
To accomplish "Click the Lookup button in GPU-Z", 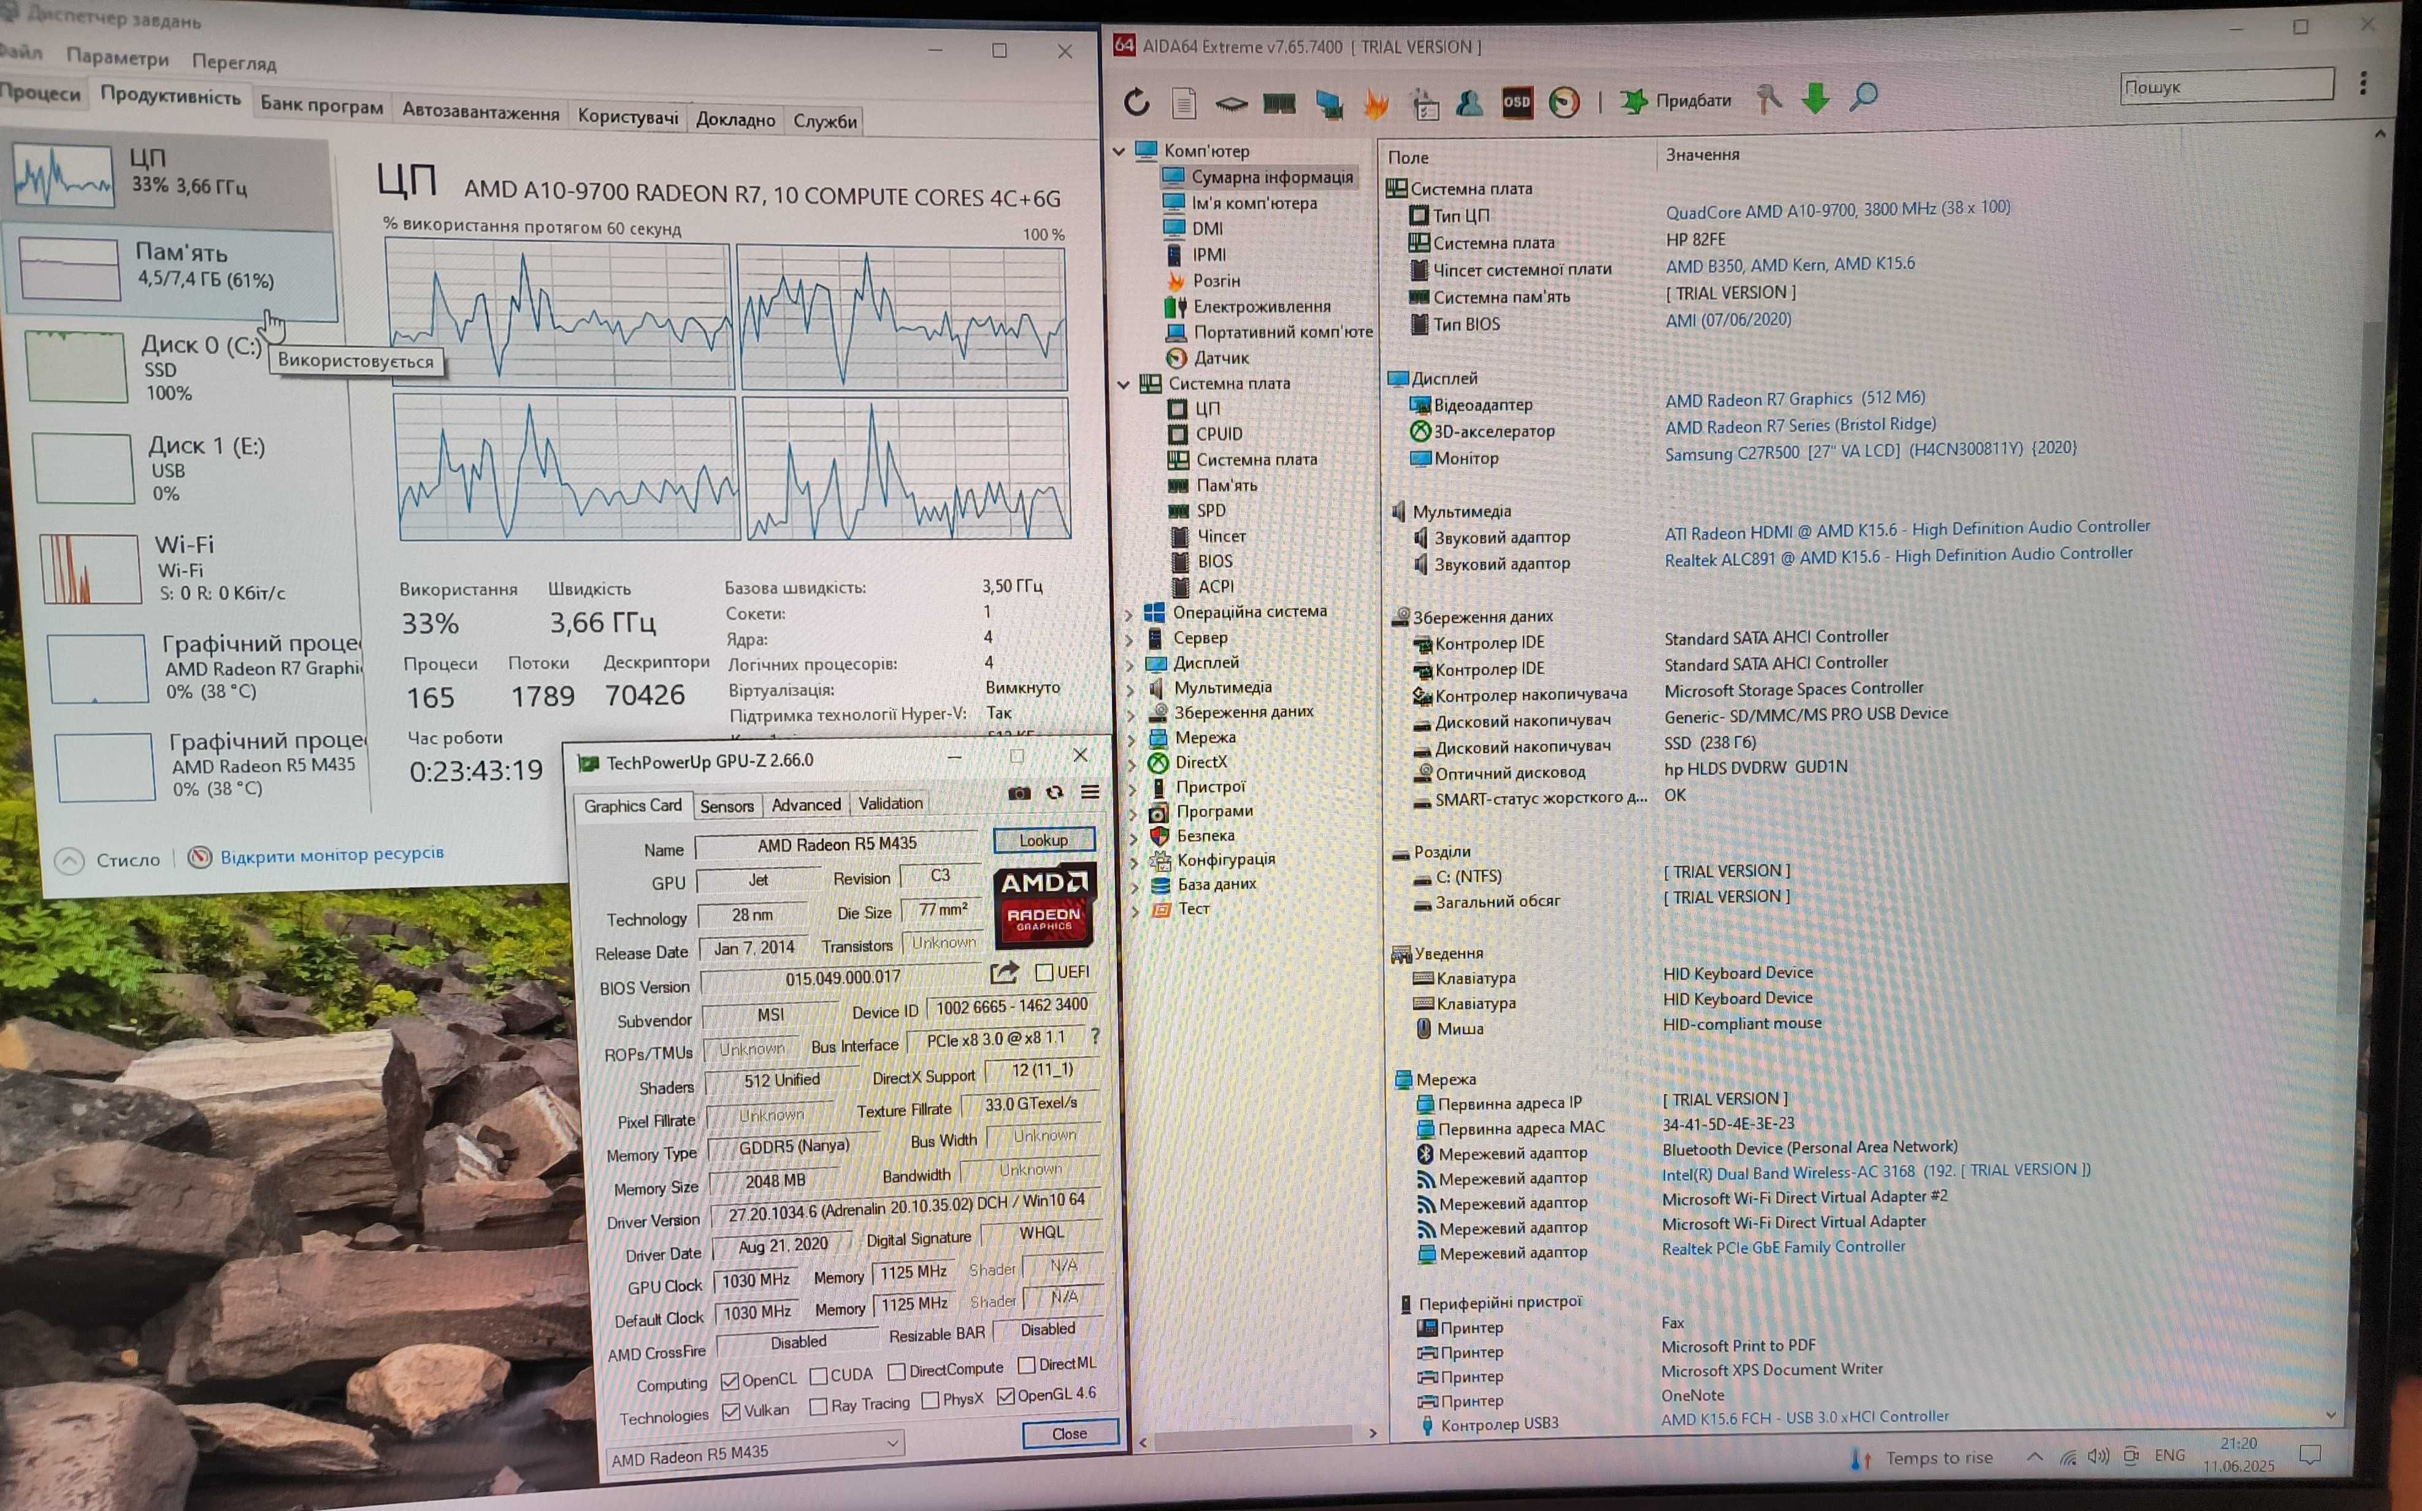I will pyautogui.click(x=1043, y=840).
